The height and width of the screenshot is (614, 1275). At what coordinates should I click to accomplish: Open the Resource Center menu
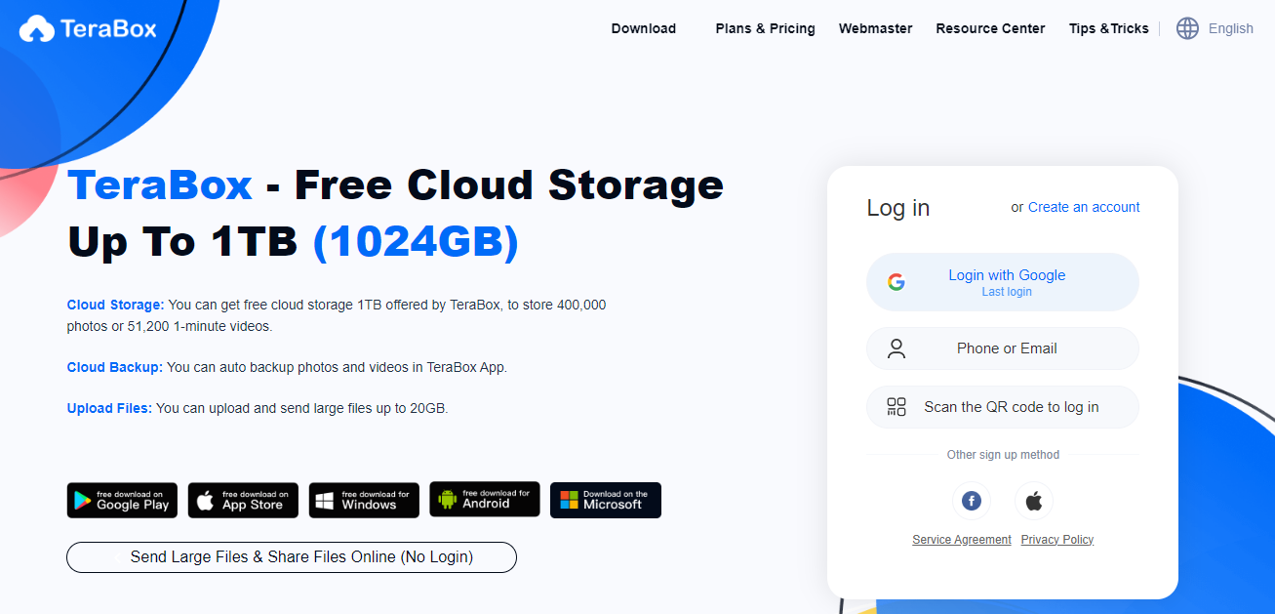pos(990,28)
